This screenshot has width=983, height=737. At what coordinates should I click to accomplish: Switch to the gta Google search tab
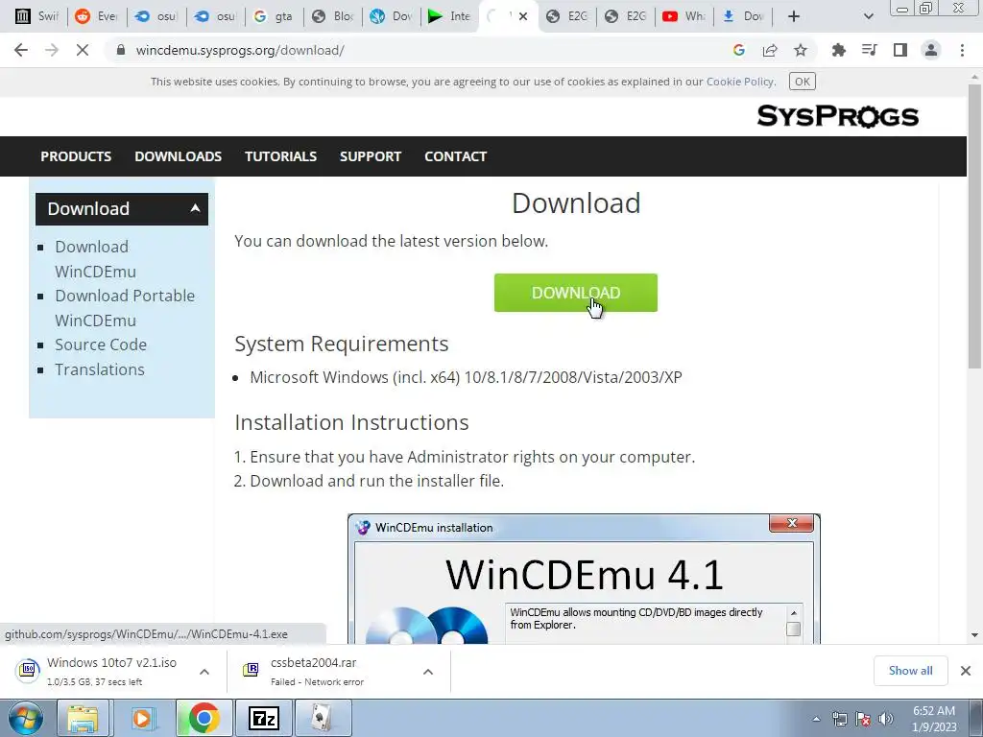(x=274, y=16)
